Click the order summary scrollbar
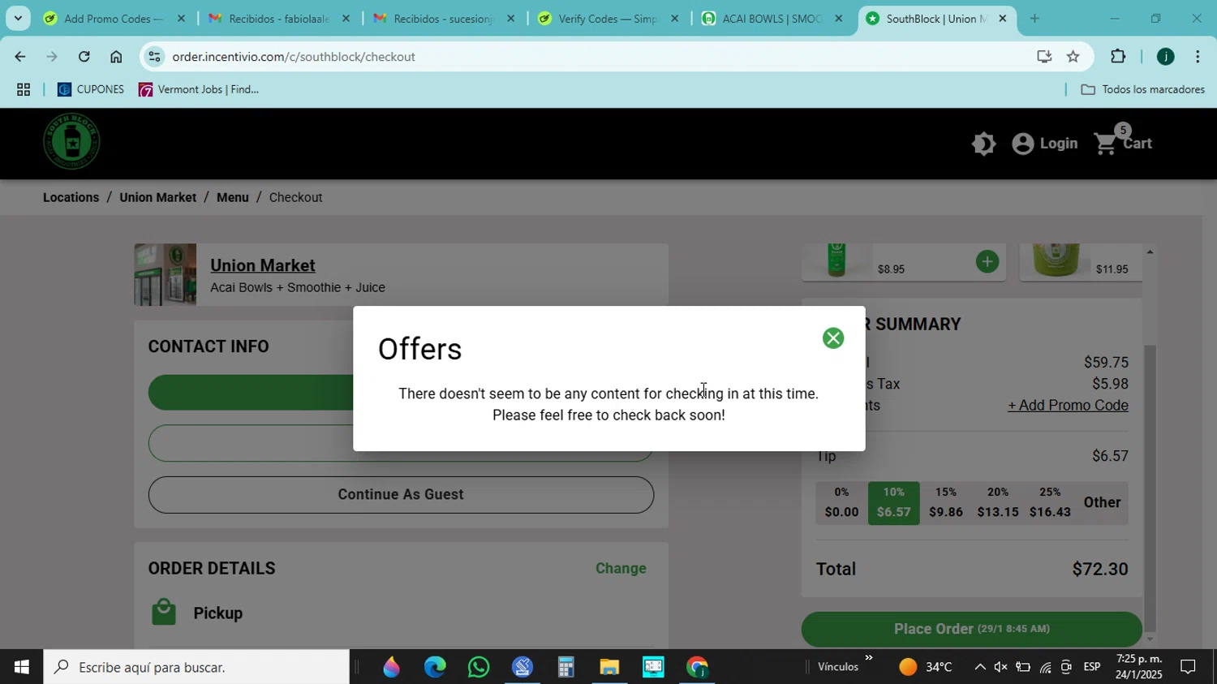Viewport: 1217px width, 684px height. pos(1150,487)
